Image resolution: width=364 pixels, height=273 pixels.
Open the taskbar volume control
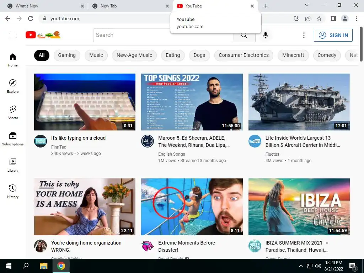click(x=318, y=266)
